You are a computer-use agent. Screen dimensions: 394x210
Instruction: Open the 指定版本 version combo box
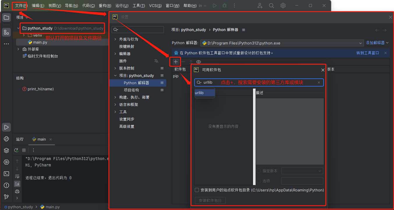tap(302, 171)
